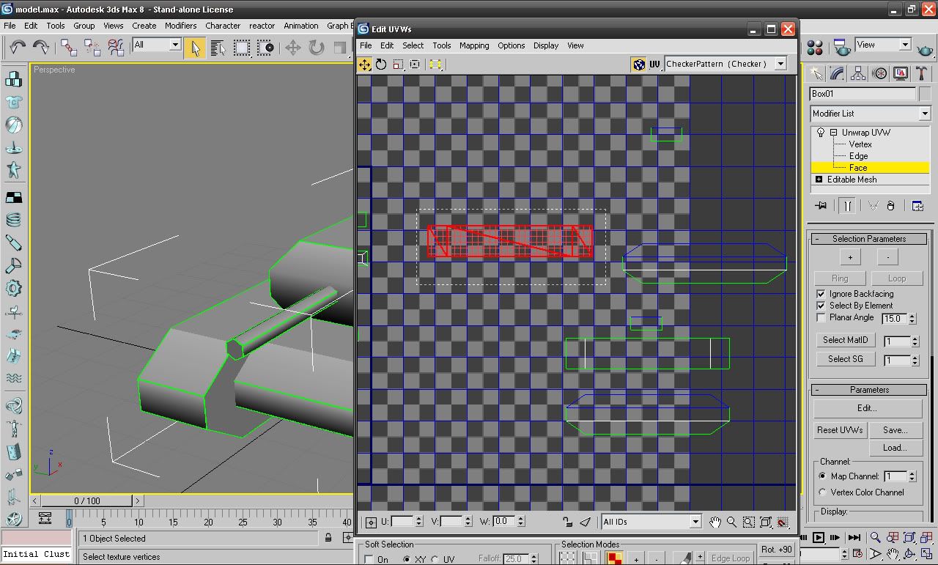Select the Scale tool in Edit UVWs toolbar
The height and width of the screenshot is (565, 938).
click(x=398, y=64)
